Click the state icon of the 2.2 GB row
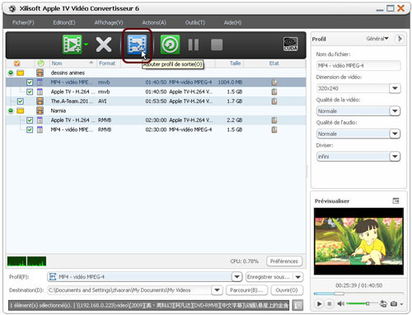Image resolution: width=412 pixels, height=315 pixels. point(274,120)
